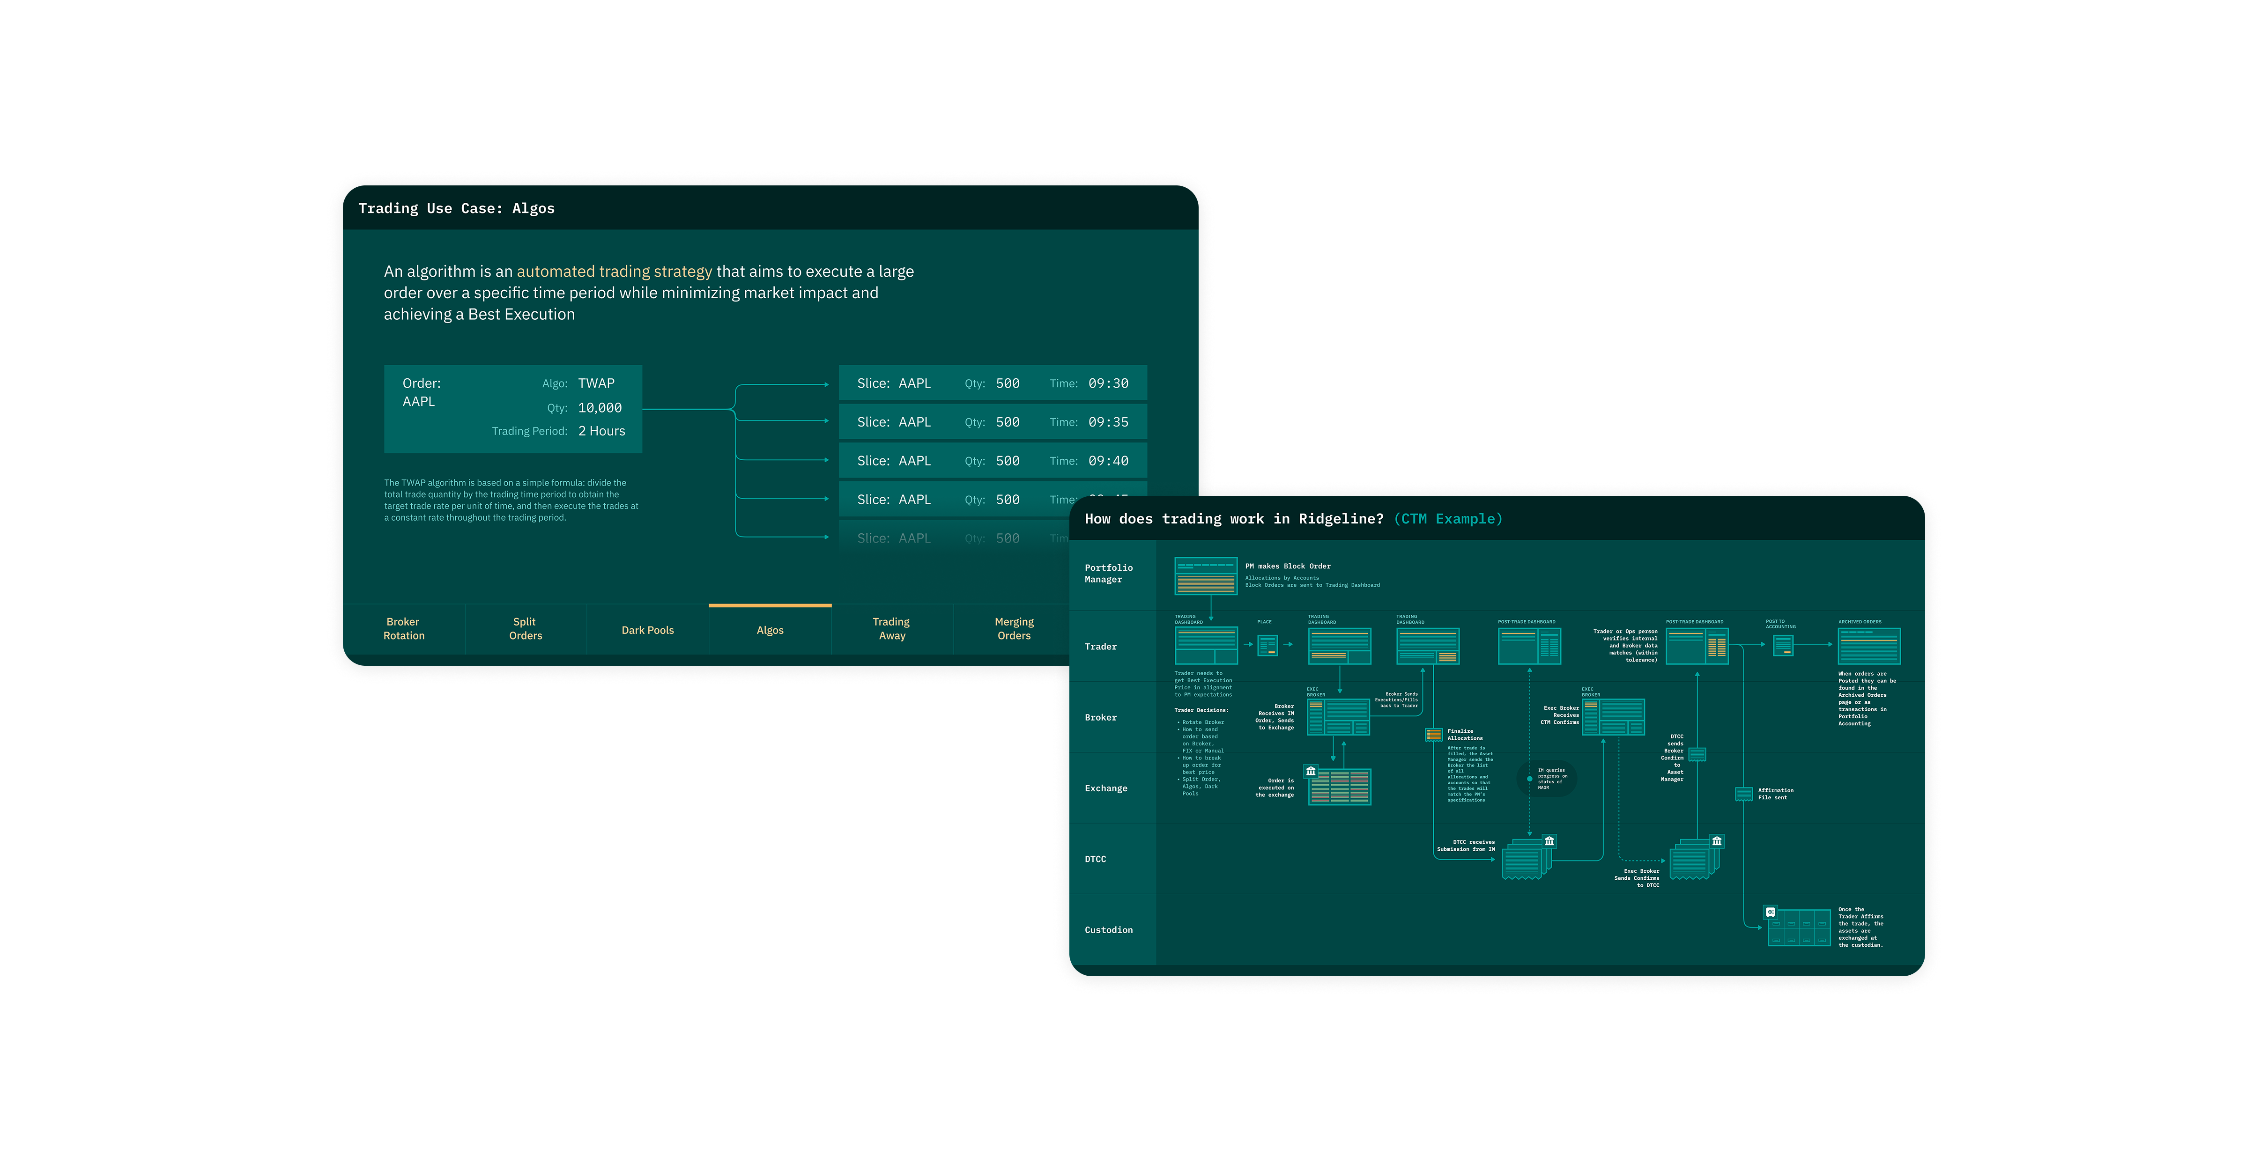Click the AAPL TWAP order card

512,409
